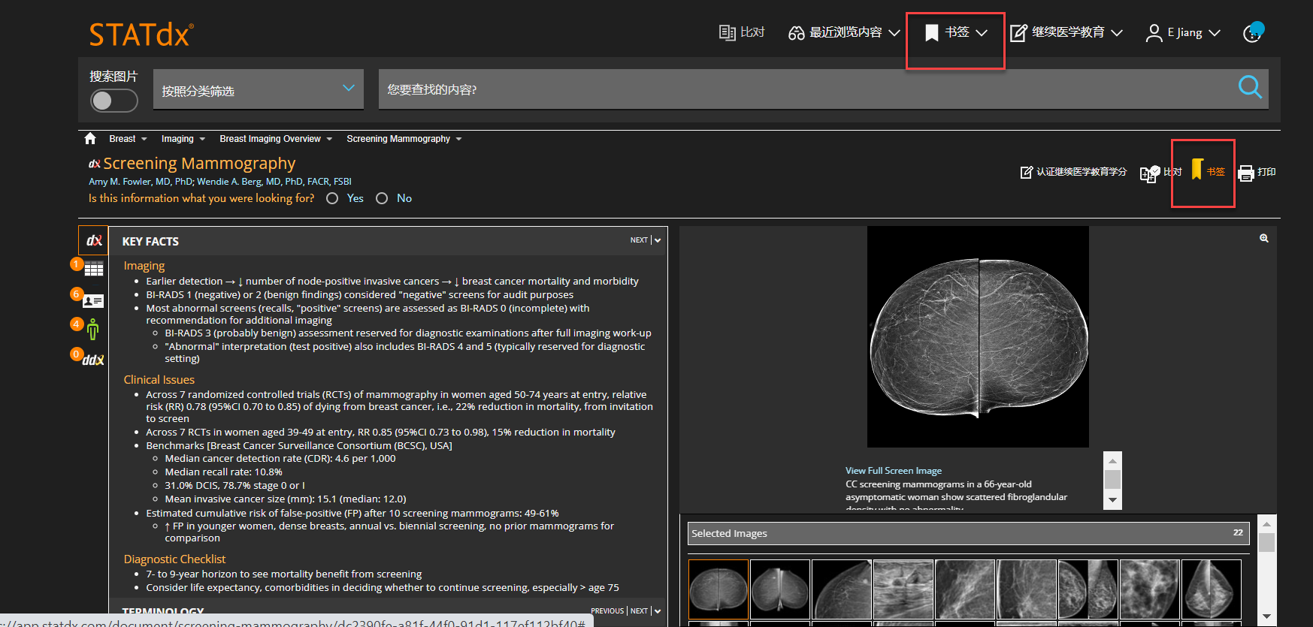The width and height of the screenshot is (1313, 627).
Task: Open the category filter (按照分类筛选) dropdown
Action: [x=258, y=90]
